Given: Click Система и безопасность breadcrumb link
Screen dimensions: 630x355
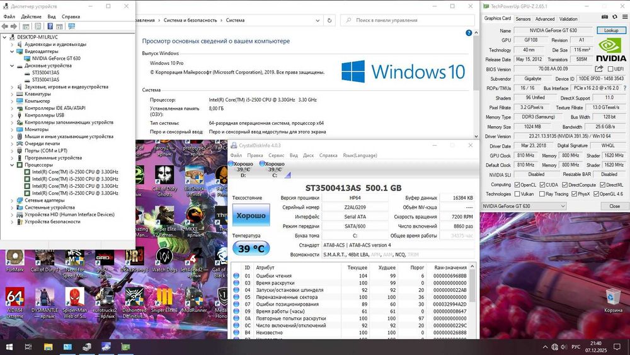Looking at the screenshot, I should (x=190, y=20).
